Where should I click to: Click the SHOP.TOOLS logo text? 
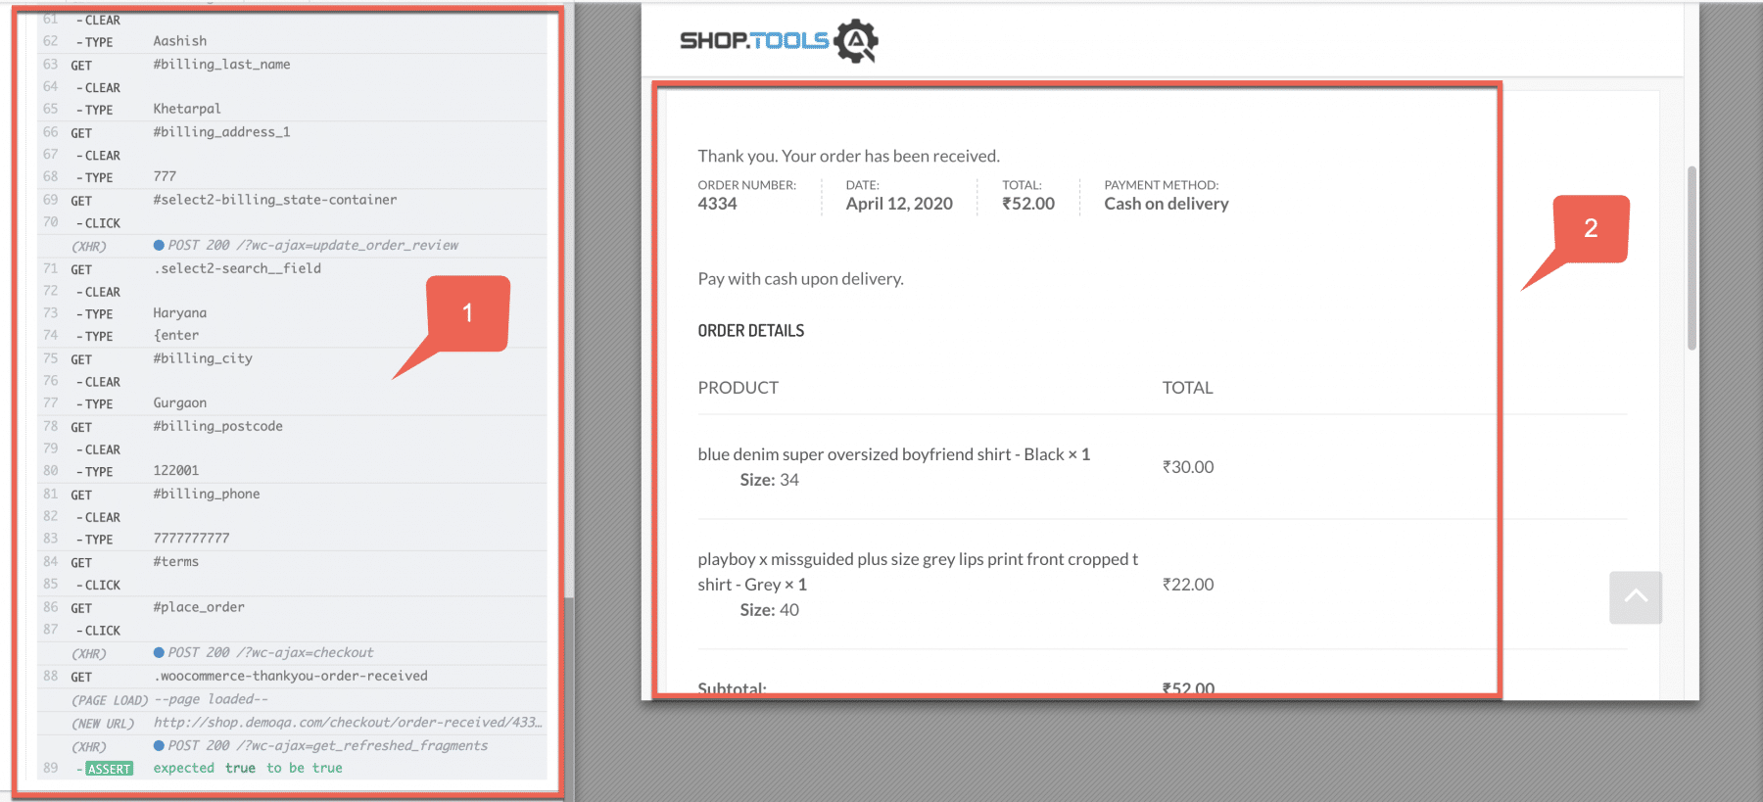coord(754,41)
